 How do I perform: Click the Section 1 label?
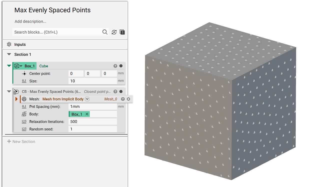coord(23,54)
